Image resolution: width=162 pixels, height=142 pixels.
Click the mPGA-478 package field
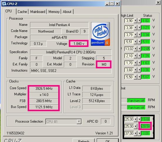[59, 38]
